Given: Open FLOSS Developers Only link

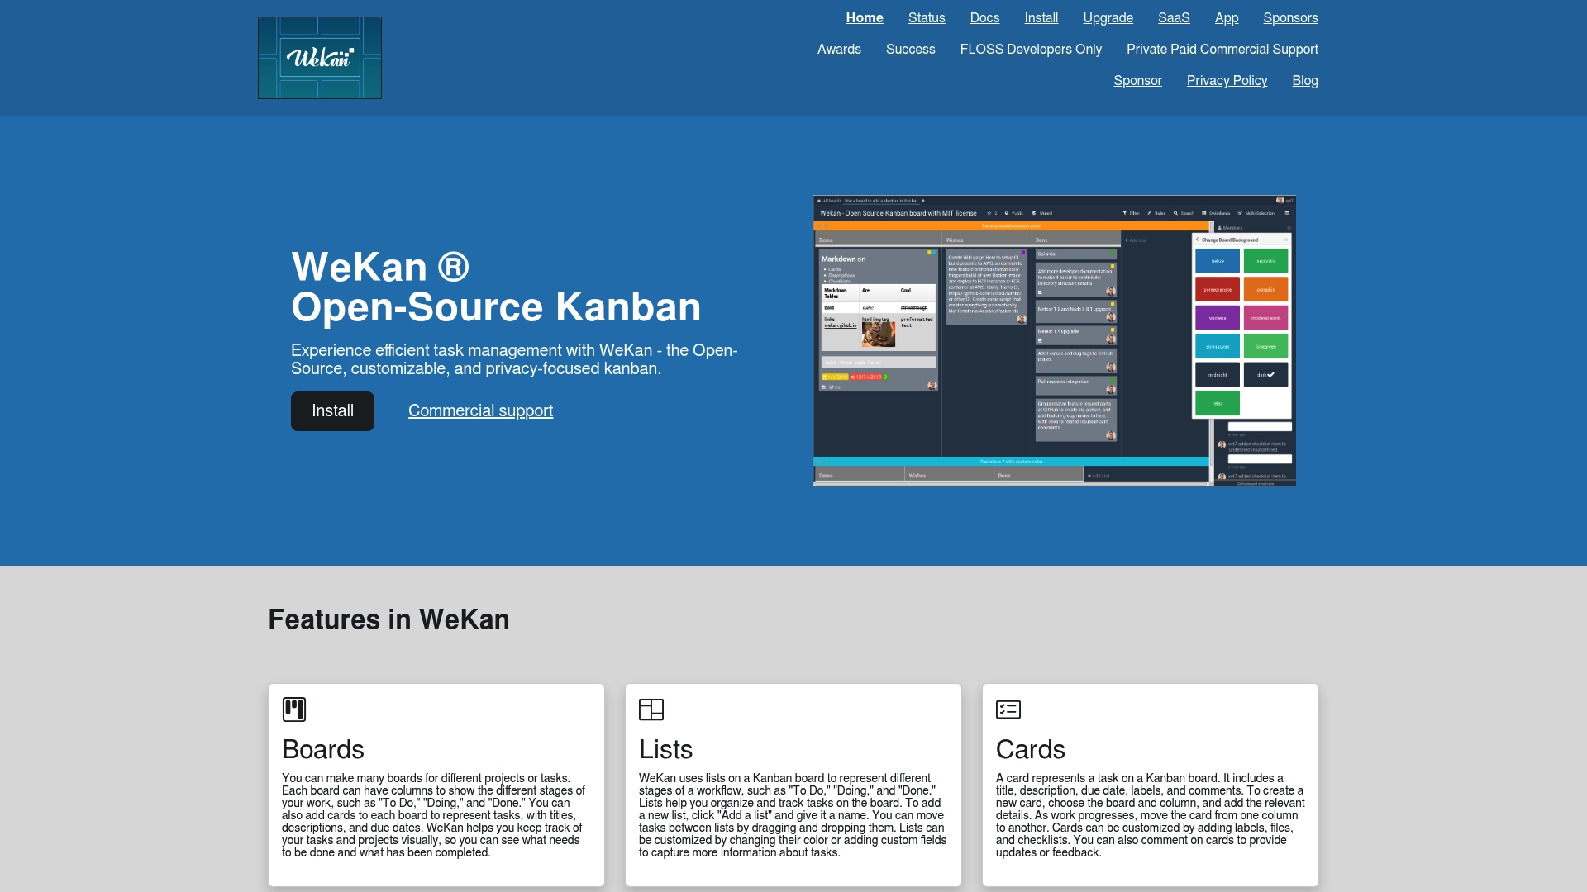Looking at the screenshot, I should point(1031,50).
